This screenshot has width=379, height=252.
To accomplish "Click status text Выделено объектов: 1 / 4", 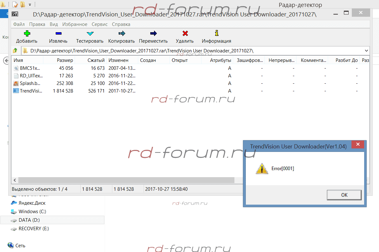I will [x=40, y=189].
